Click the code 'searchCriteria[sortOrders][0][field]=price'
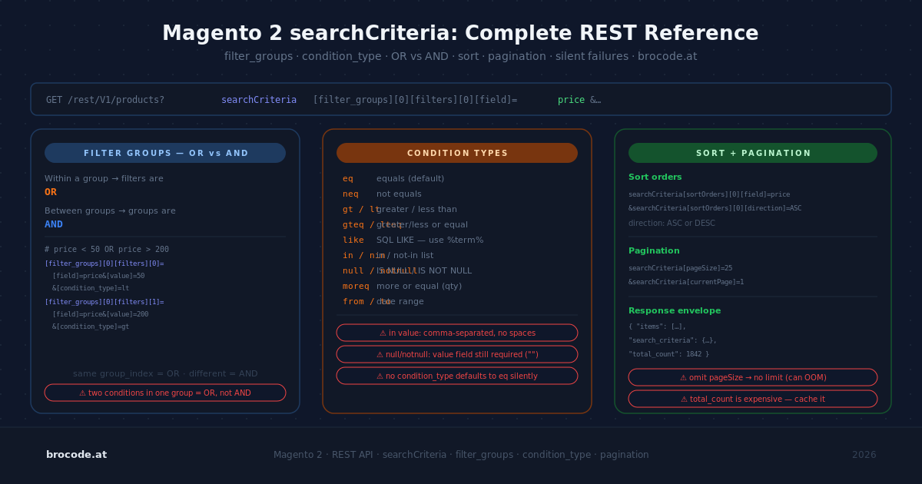 [x=709, y=194]
